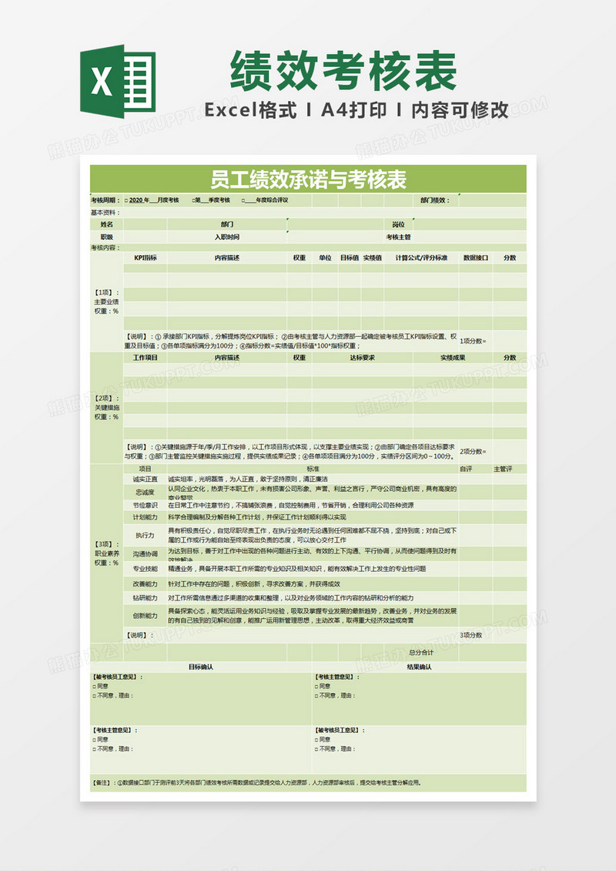The width and height of the screenshot is (616, 871).
Task: Click the 实绩成果 column header
Action: [x=453, y=358]
